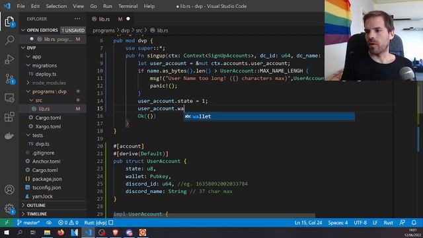Open errors and warnings count
This screenshot has height=238, width=423.
(x=68, y=223)
